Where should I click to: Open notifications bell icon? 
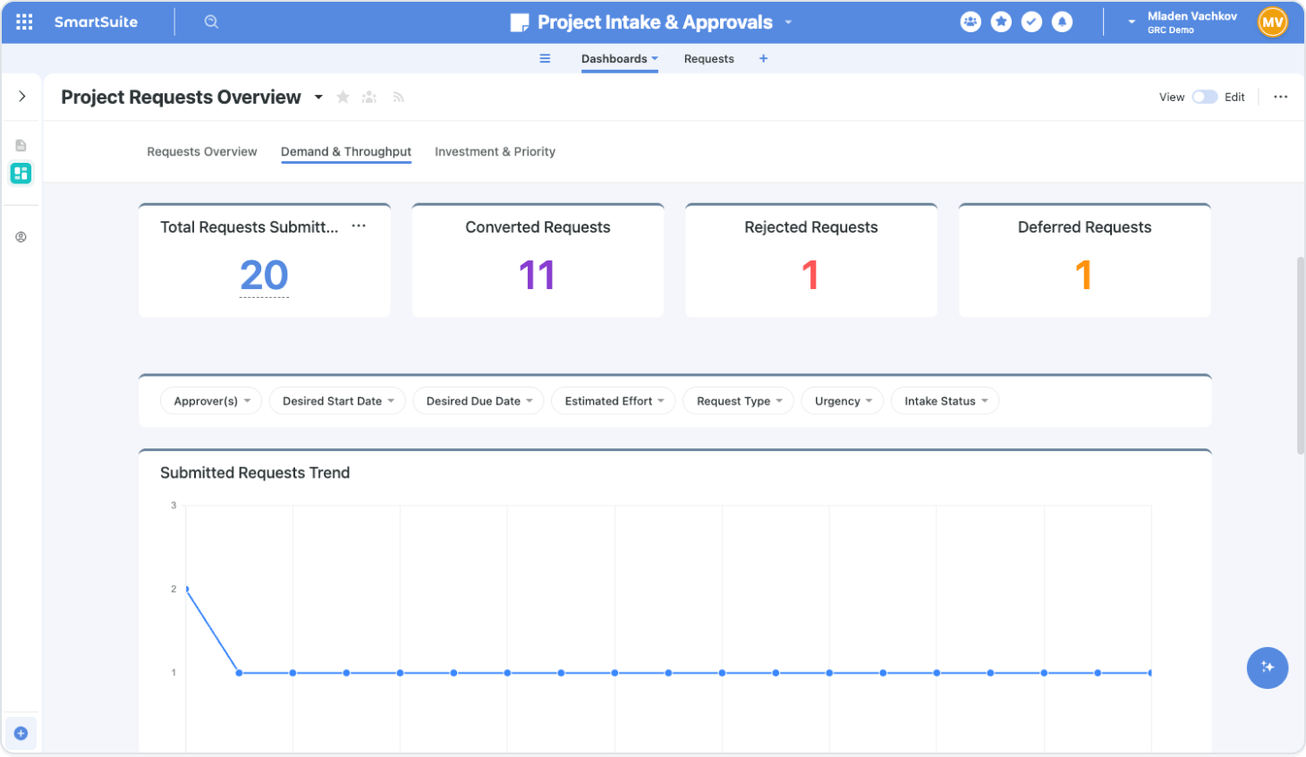[x=1062, y=22]
